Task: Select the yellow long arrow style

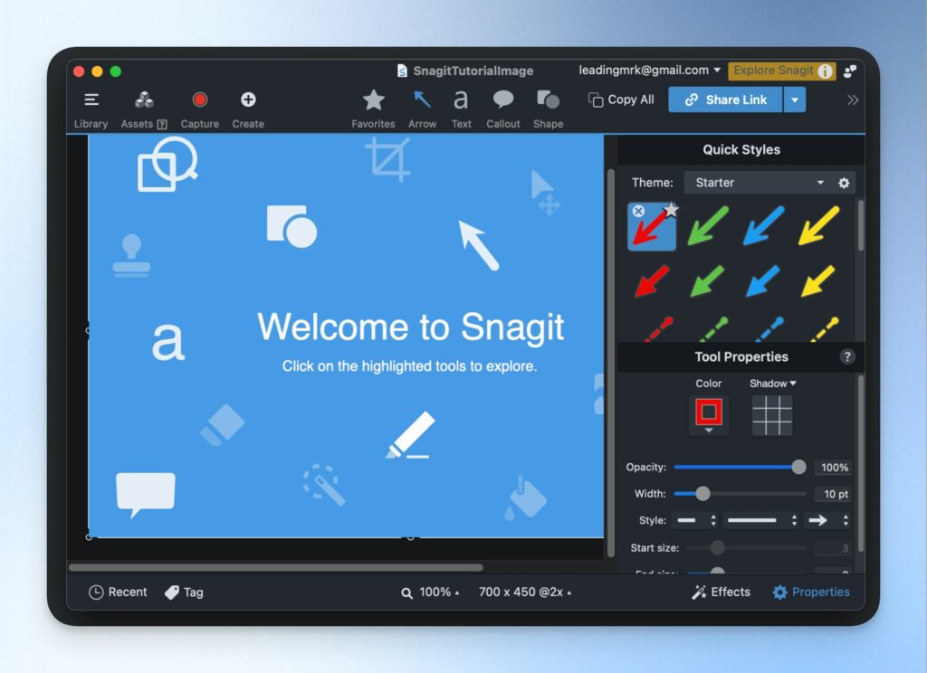Action: point(818,226)
